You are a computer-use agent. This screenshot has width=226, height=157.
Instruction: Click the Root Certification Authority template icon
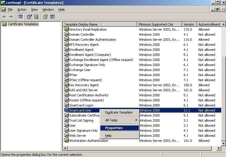[x=66, y=95]
